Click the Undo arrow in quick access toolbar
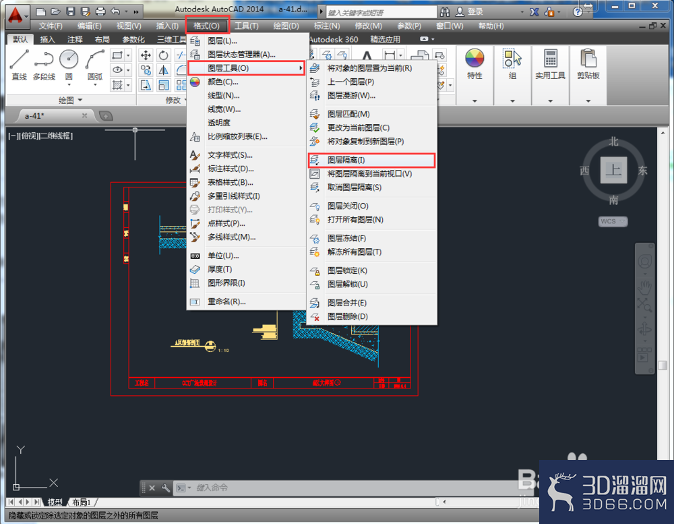 (x=115, y=11)
